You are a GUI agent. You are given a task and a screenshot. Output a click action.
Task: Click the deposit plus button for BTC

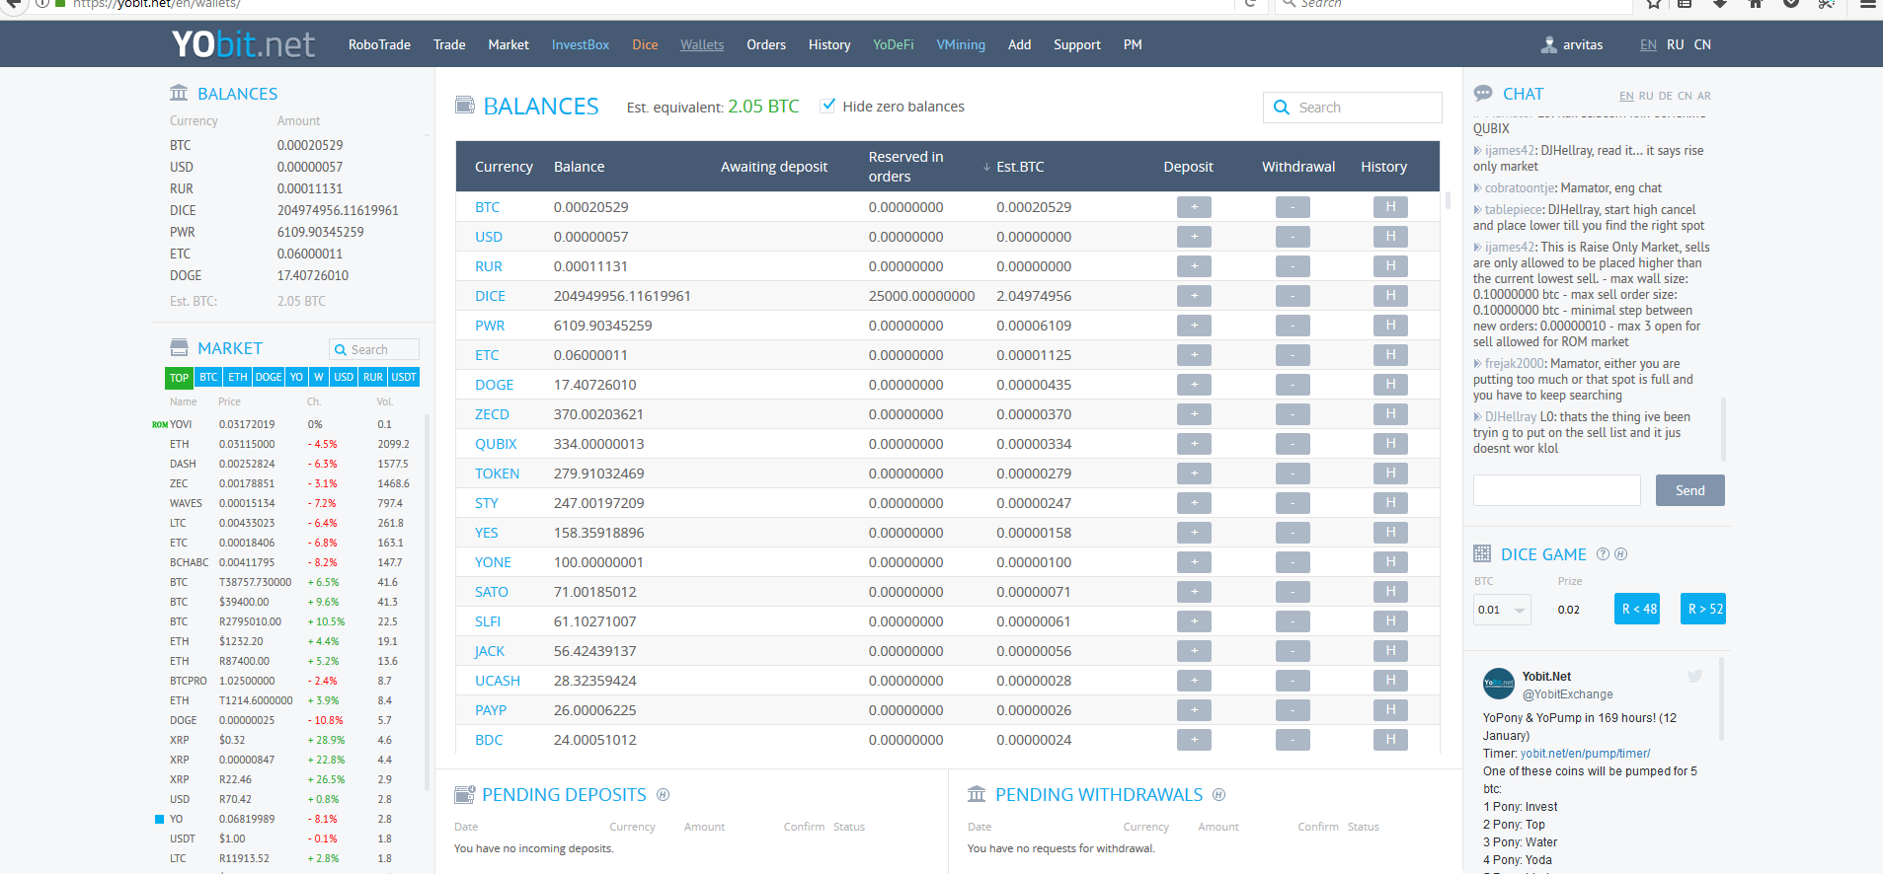pos(1193,207)
